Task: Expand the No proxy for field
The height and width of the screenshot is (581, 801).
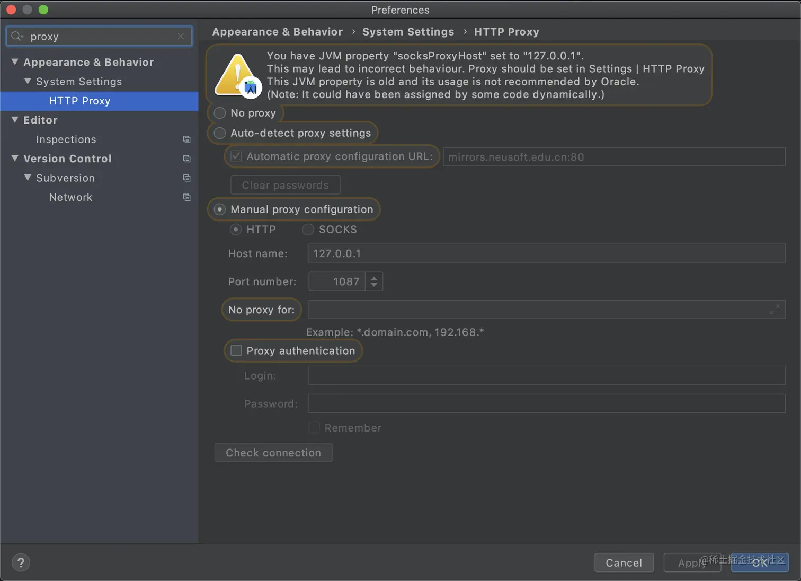Action: [x=774, y=310]
